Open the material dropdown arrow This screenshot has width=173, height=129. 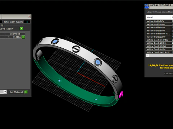(x=5, y=92)
